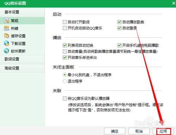Click the 软件更新 download arrow icon
176x135 pixels.
tap(6, 51)
